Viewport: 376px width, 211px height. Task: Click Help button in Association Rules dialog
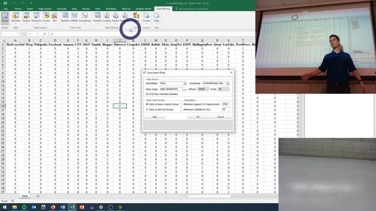tap(155, 117)
